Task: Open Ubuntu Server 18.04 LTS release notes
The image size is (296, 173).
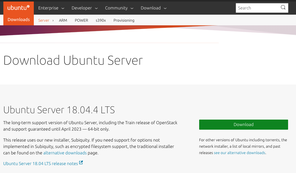Action: pos(41,164)
